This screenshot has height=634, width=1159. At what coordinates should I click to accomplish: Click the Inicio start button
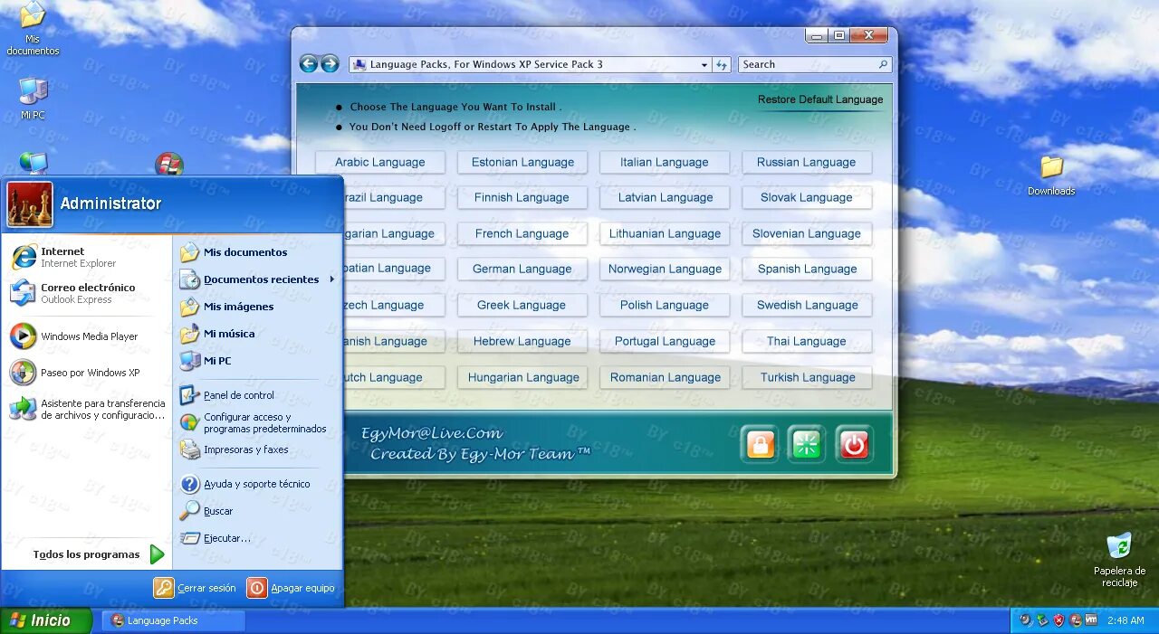click(x=46, y=620)
